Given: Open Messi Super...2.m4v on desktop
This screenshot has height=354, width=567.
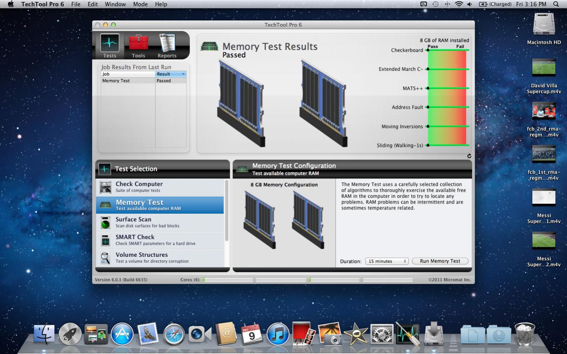Looking at the screenshot, I should [x=544, y=250].
